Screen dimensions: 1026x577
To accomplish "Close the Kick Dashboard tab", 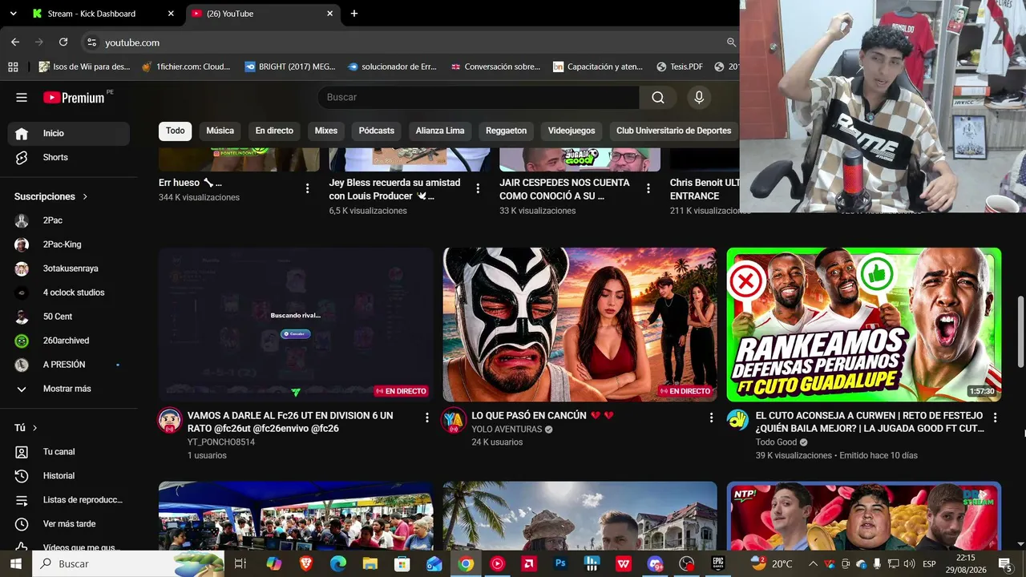I will pos(171,14).
